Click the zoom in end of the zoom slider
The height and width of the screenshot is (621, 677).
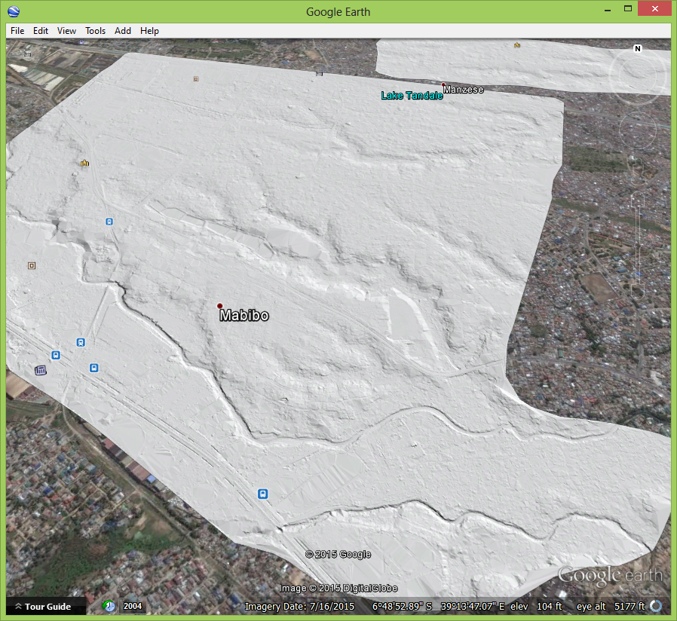click(x=638, y=201)
